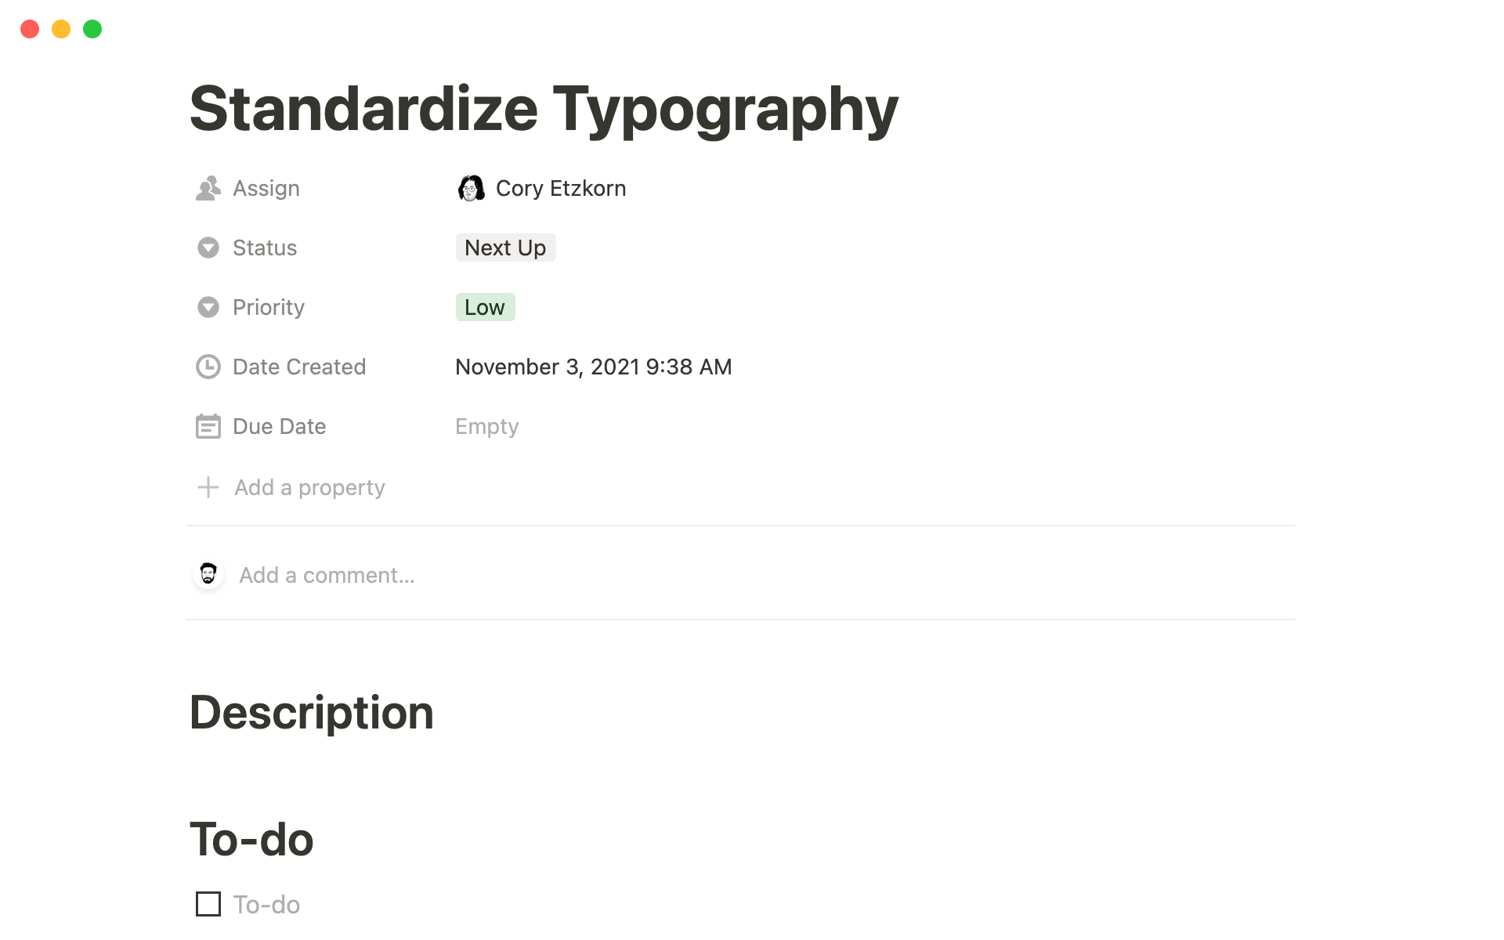Select the Status property label
This screenshot has height=940, width=1504.
[x=265, y=248]
